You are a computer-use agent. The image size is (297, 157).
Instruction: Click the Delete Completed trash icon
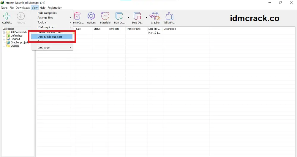77,16
